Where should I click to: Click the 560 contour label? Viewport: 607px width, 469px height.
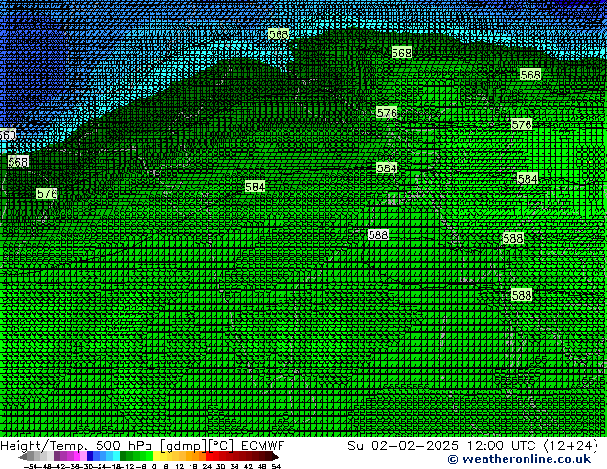coord(8,135)
